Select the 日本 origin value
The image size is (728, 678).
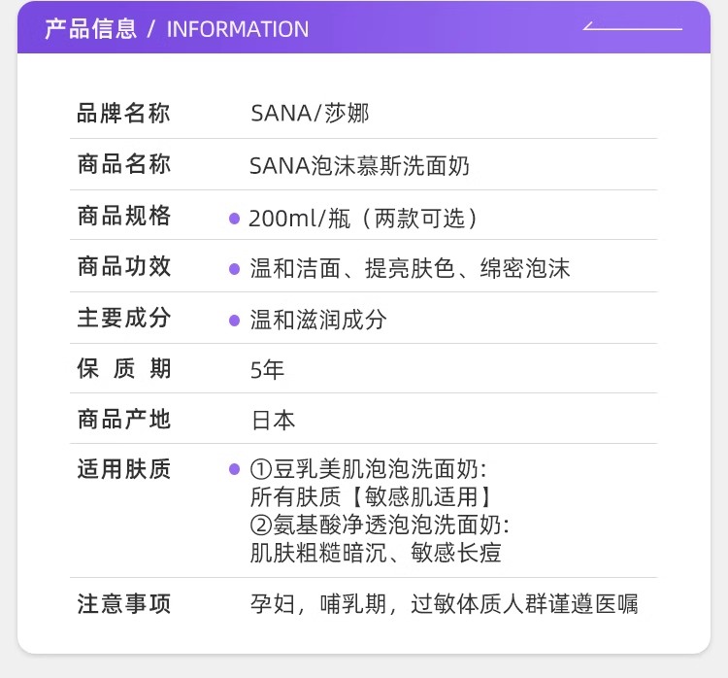pyautogui.click(x=273, y=421)
